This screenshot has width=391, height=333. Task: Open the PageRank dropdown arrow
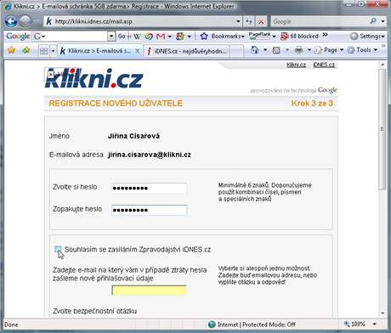[x=274, y=37]
